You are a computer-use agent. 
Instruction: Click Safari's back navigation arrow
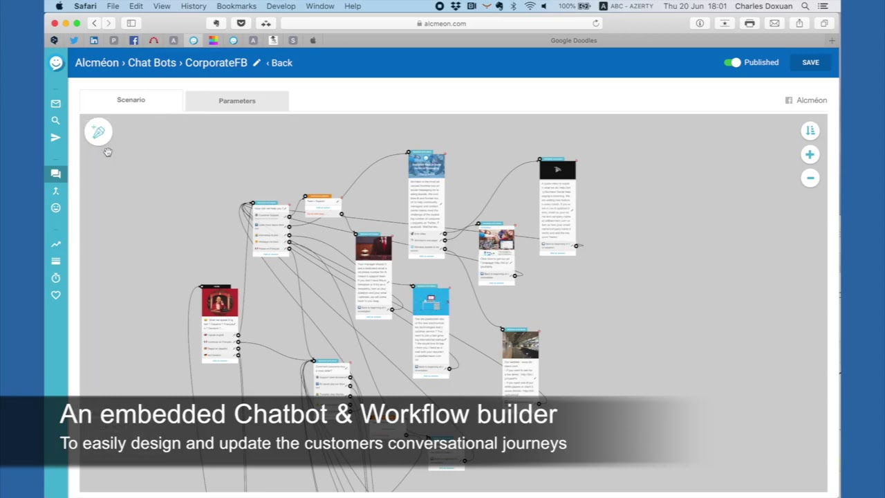point(95,24)
